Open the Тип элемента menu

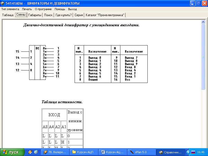pyautogui.click(x=10, y=9)
